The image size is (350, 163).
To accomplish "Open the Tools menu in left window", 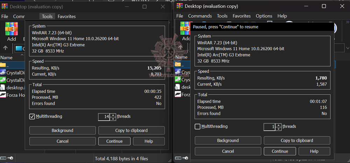I will (47, 16).
